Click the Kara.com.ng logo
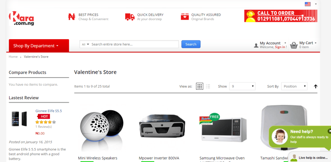This screenshot has height=162, width=331. (x=21, y=18)
